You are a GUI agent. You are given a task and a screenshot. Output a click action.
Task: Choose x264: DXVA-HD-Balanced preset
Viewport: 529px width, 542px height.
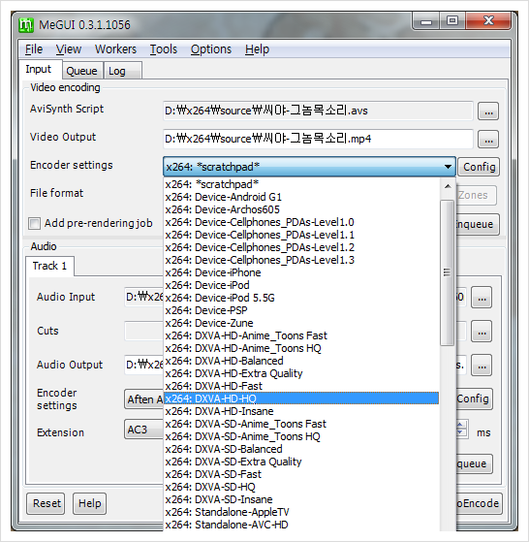pos(301,362)
